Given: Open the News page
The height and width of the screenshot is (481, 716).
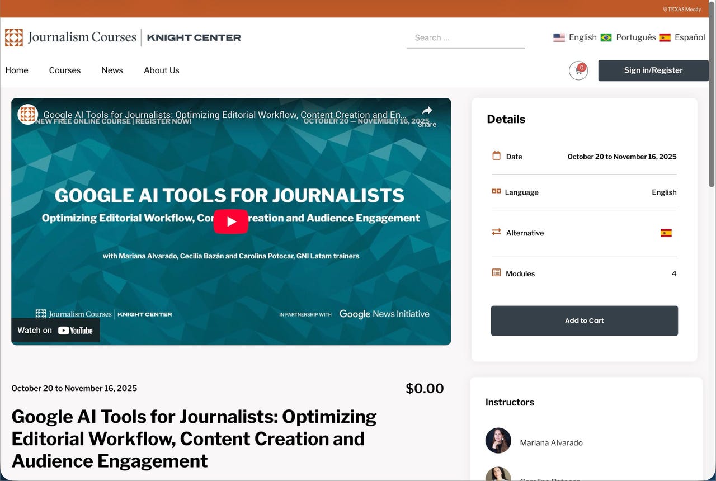Looking at the screenshot, I should click(x=112, y=70).
